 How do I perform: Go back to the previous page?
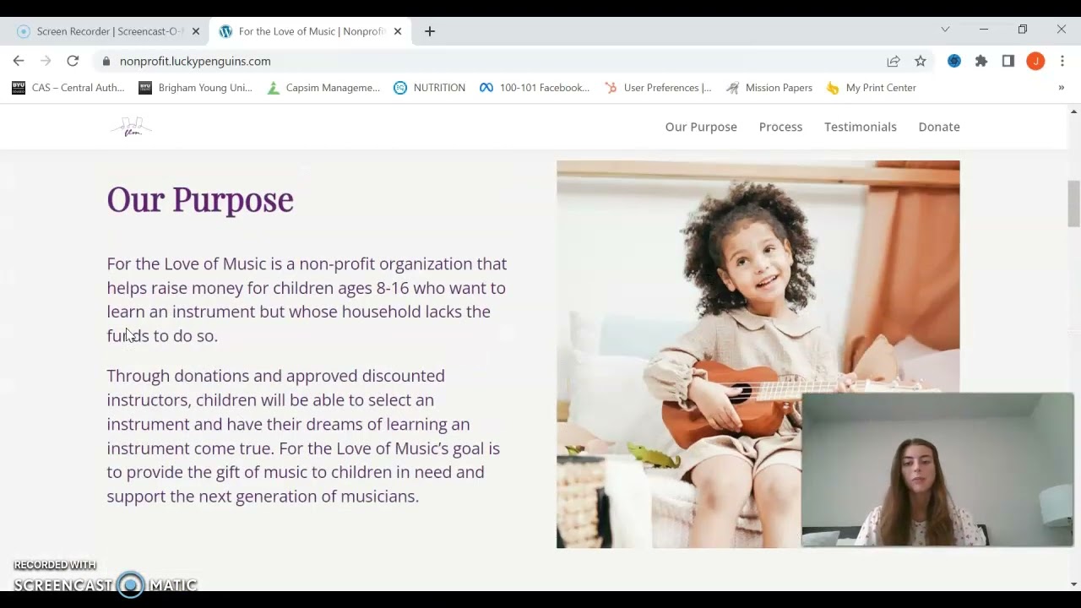coord(19,61)
